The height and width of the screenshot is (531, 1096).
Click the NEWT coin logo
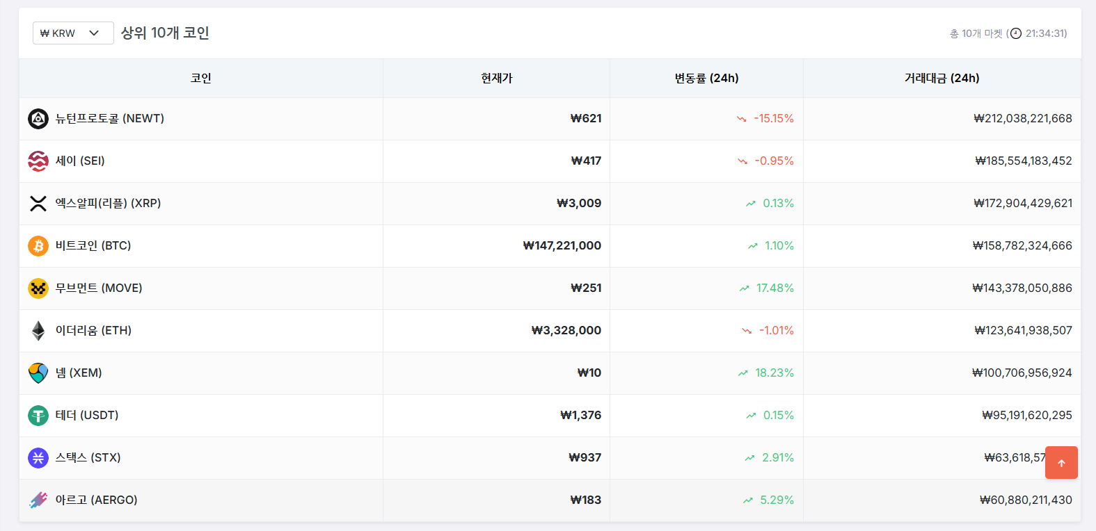38,119
